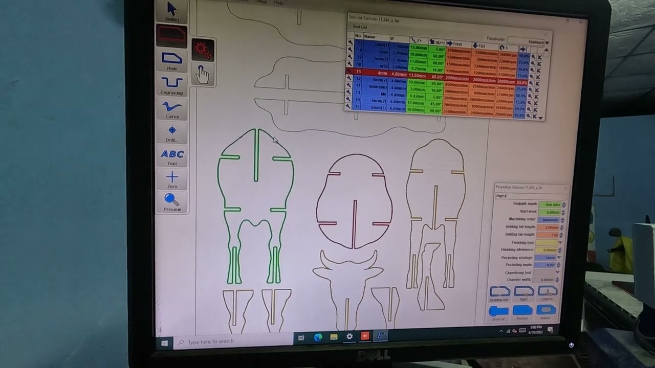Open File Explorer from the taskbar
Image resolution: width=655 pixels, height=368 pixels.
[x=334, y=337]
